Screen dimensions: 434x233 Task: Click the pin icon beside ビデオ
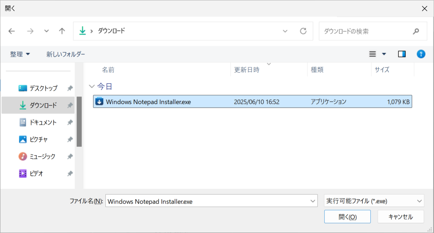[x=70, y=174]
